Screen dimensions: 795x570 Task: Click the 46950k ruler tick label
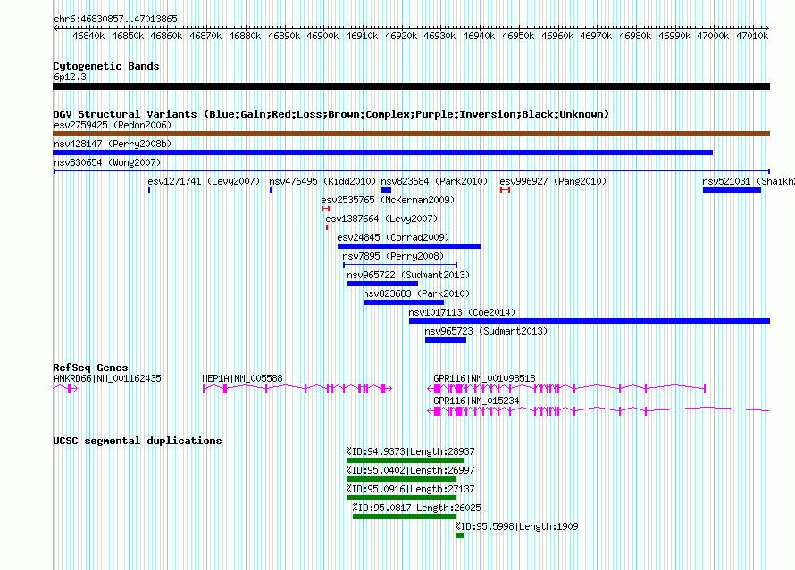tap(518, 37)
